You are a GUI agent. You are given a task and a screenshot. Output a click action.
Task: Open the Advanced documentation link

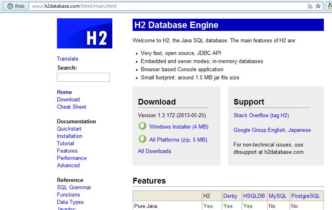coord(68,165)
